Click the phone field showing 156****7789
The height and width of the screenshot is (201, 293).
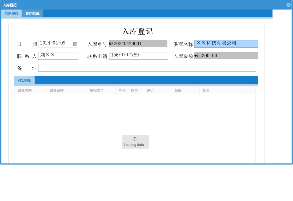click(x=138, y=56)
